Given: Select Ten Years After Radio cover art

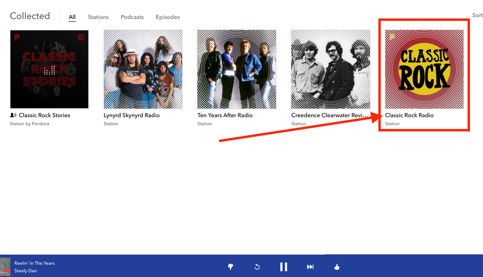Looking at the screenshot, I should (x=236, y=69).
